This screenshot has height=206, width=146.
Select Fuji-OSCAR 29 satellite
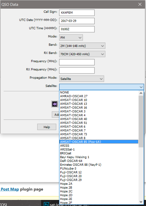click(x=99, y=180)
